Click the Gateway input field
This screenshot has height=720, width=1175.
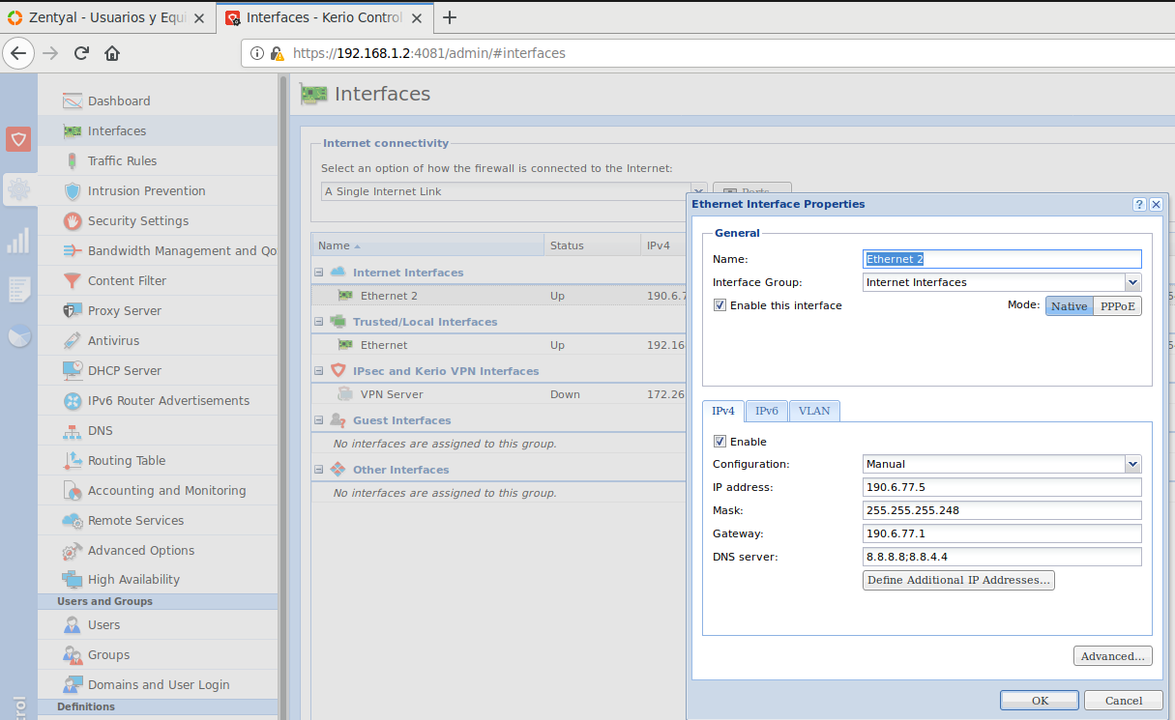[1002, 533]
